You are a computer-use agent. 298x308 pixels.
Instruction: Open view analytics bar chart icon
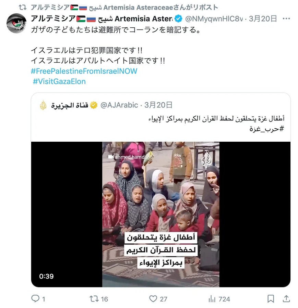tap(212, 299)
